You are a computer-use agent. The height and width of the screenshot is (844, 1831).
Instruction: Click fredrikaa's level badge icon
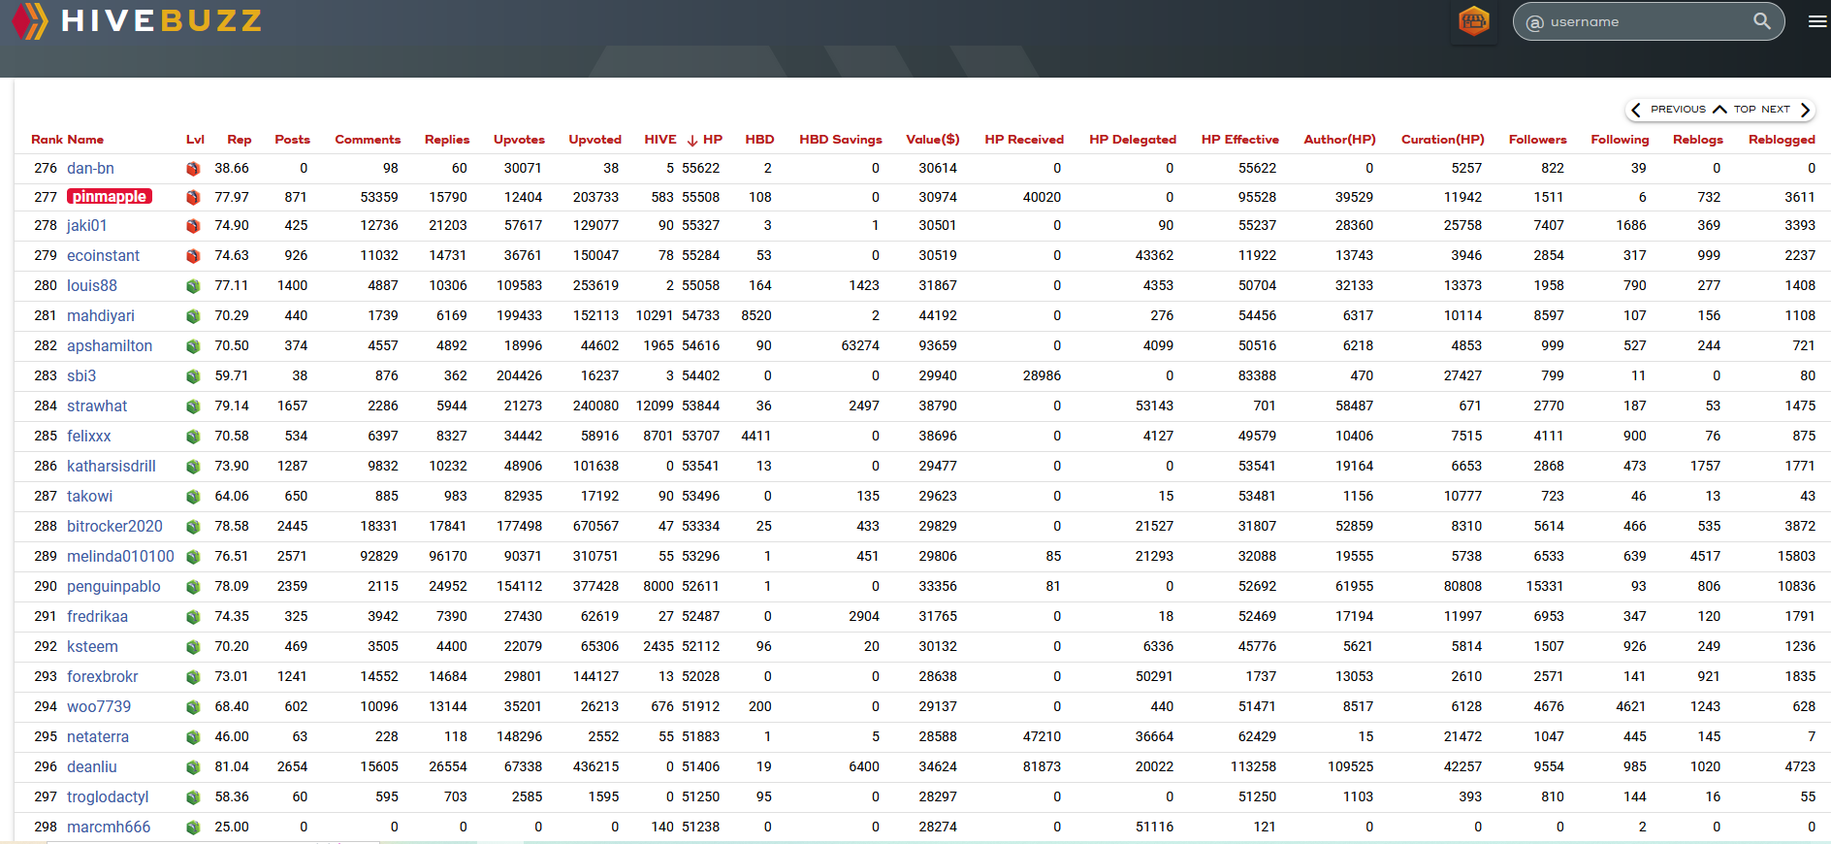click(x=193, y=617)
